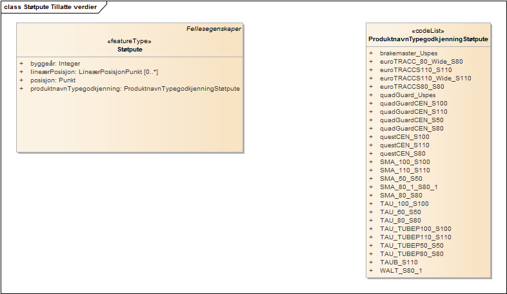Select the produktnavnTypegodkjenning attribute in Støtpute

click(135, 89)
